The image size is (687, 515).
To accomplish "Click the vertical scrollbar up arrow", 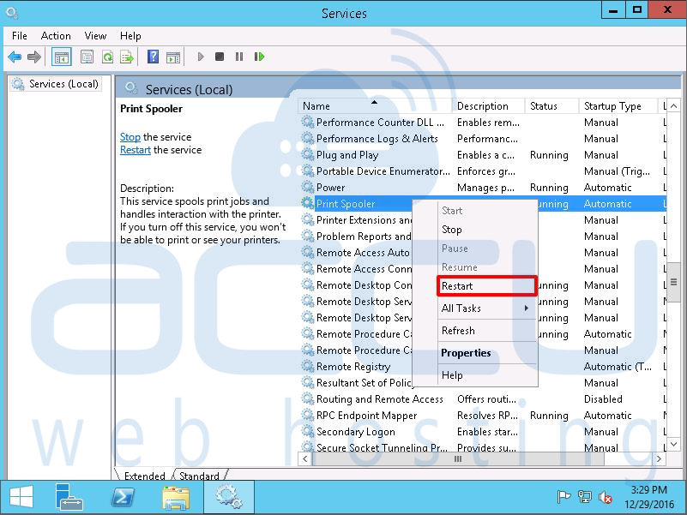I will 674,106.
